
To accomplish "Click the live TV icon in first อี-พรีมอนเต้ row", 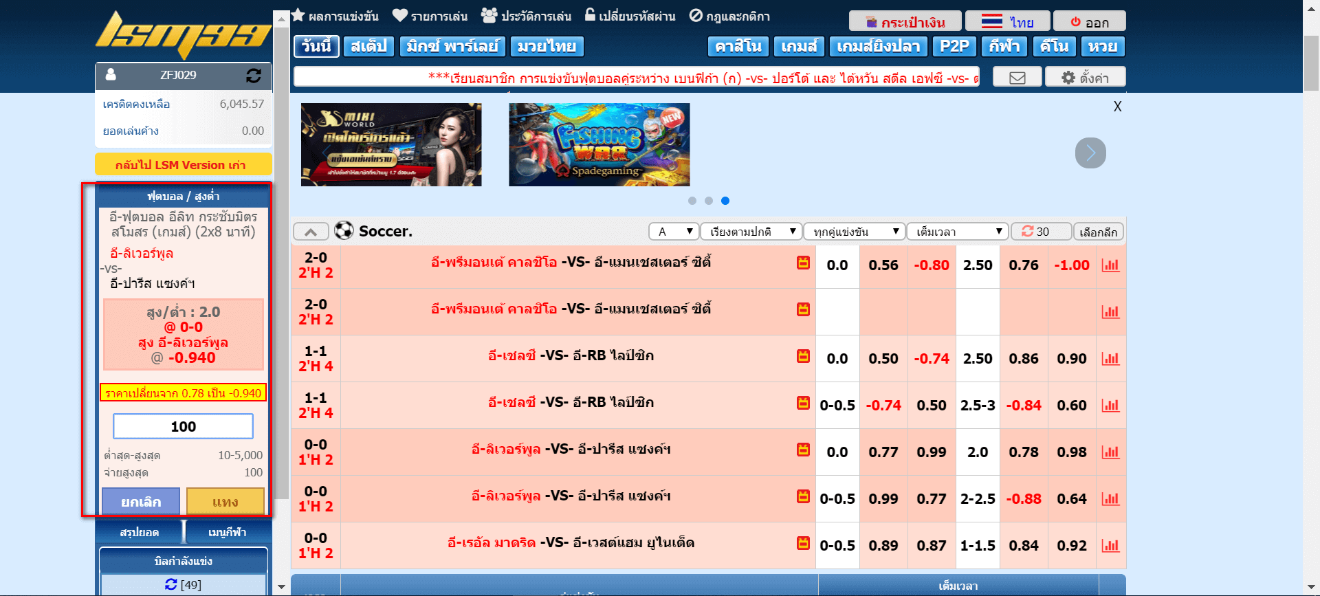I will 803,263.
